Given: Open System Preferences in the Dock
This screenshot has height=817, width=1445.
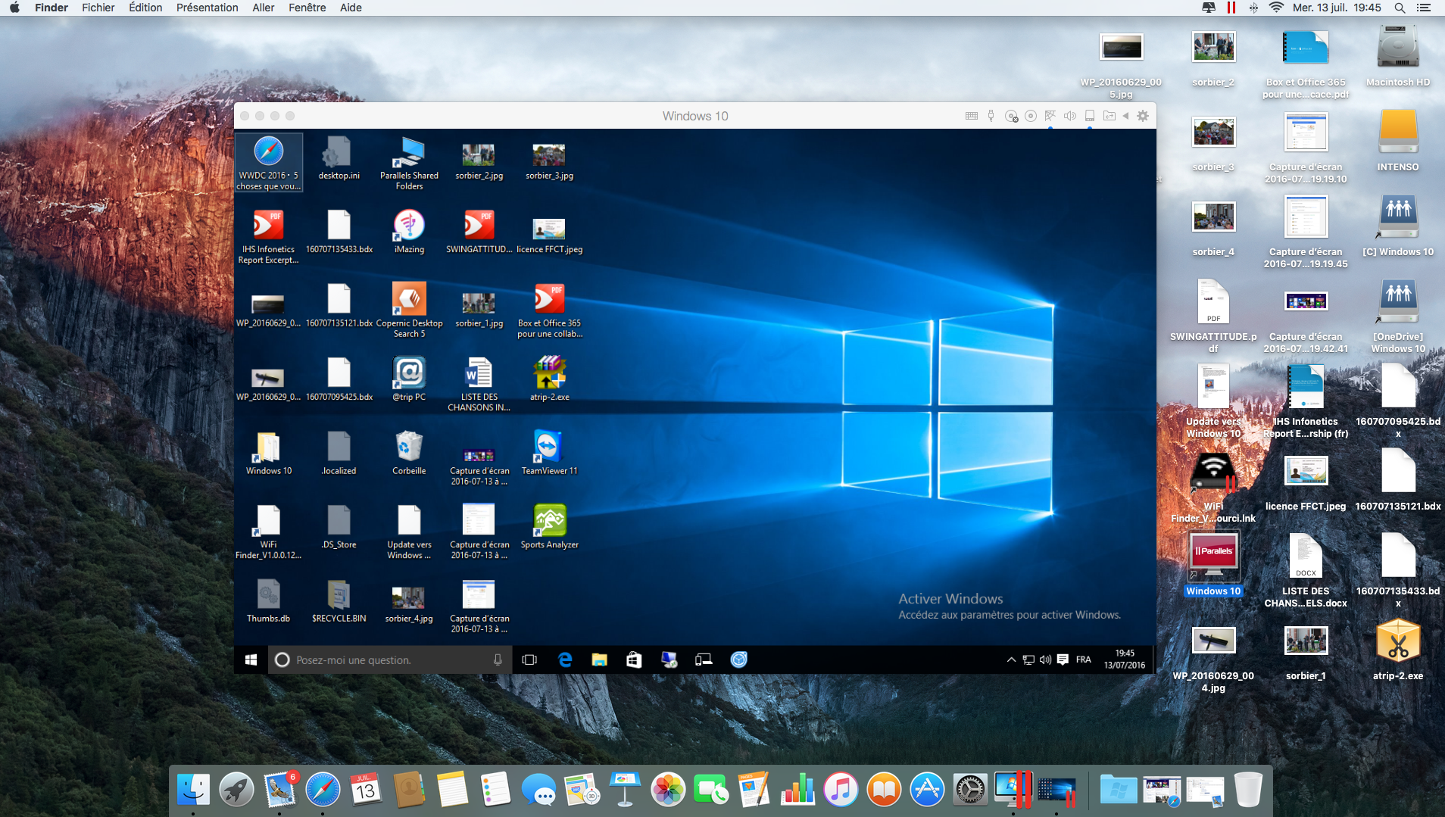Looking at the screenshot, I should pos(970,790).
